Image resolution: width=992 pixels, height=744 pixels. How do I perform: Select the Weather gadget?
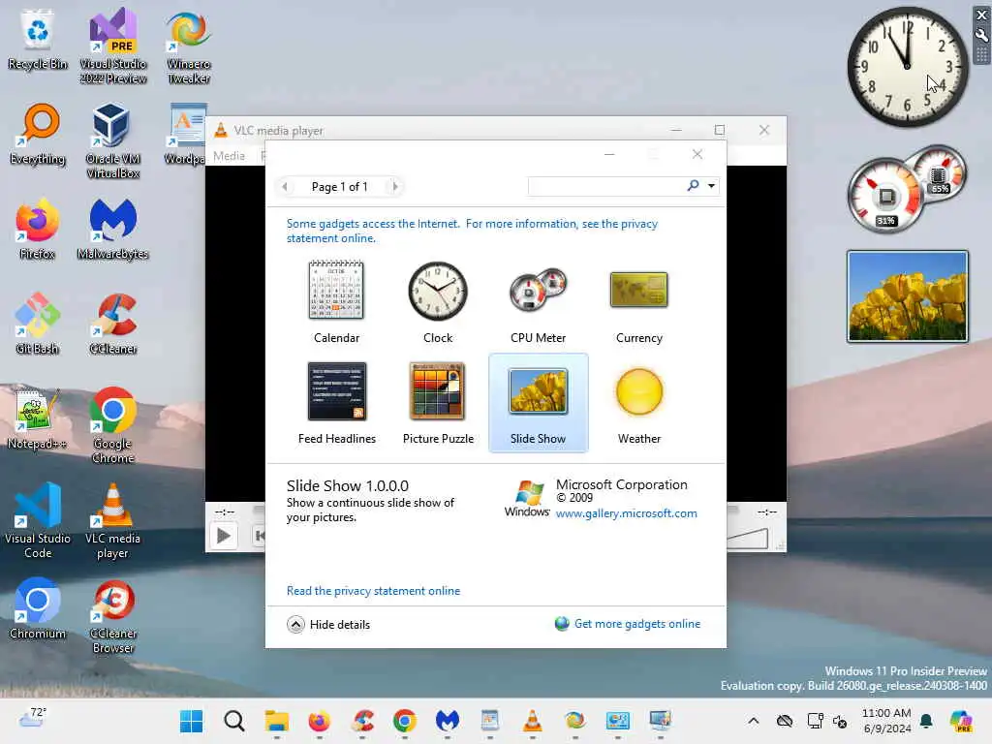click(x=639, y=402)
